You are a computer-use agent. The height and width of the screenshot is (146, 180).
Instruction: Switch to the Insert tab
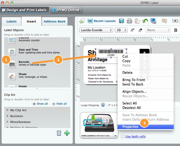31,21
